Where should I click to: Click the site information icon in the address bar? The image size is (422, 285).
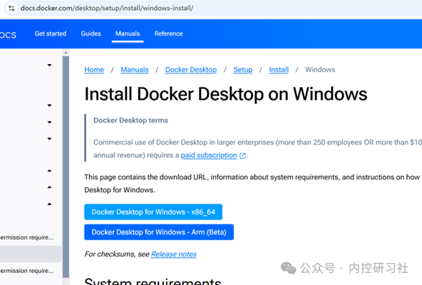click(x=11, y=8)
